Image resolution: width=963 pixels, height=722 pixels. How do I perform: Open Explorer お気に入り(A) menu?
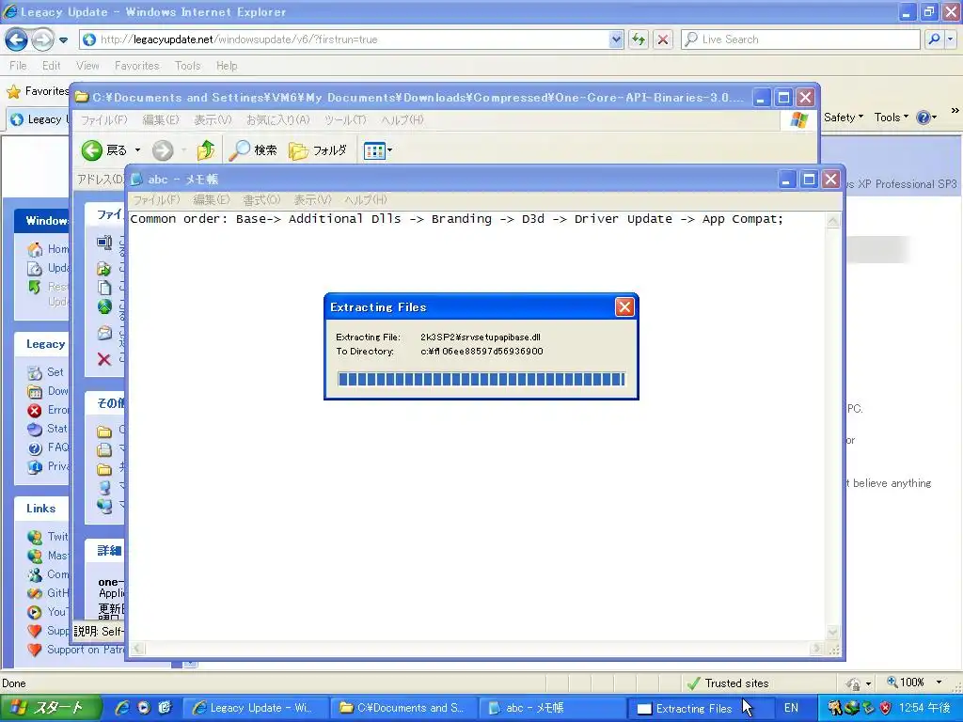278,119
